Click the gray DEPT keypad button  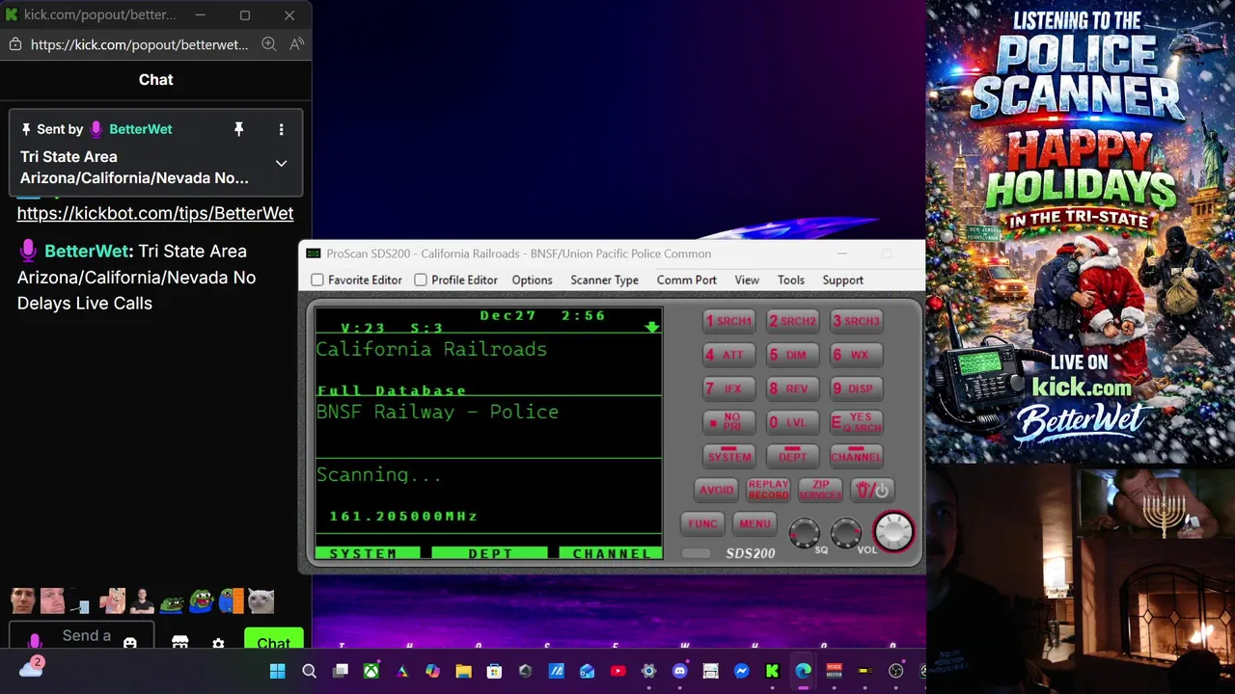(792, 455)
